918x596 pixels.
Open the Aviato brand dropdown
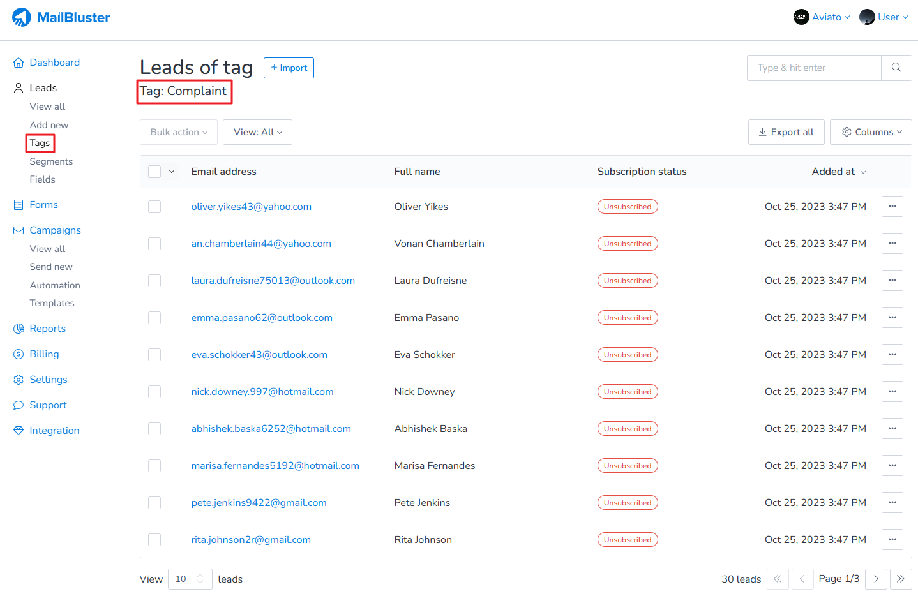(822, 17)
